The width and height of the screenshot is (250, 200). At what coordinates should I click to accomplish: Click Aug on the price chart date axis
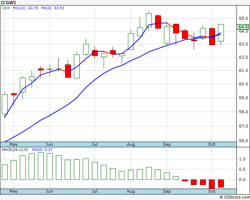131,145
